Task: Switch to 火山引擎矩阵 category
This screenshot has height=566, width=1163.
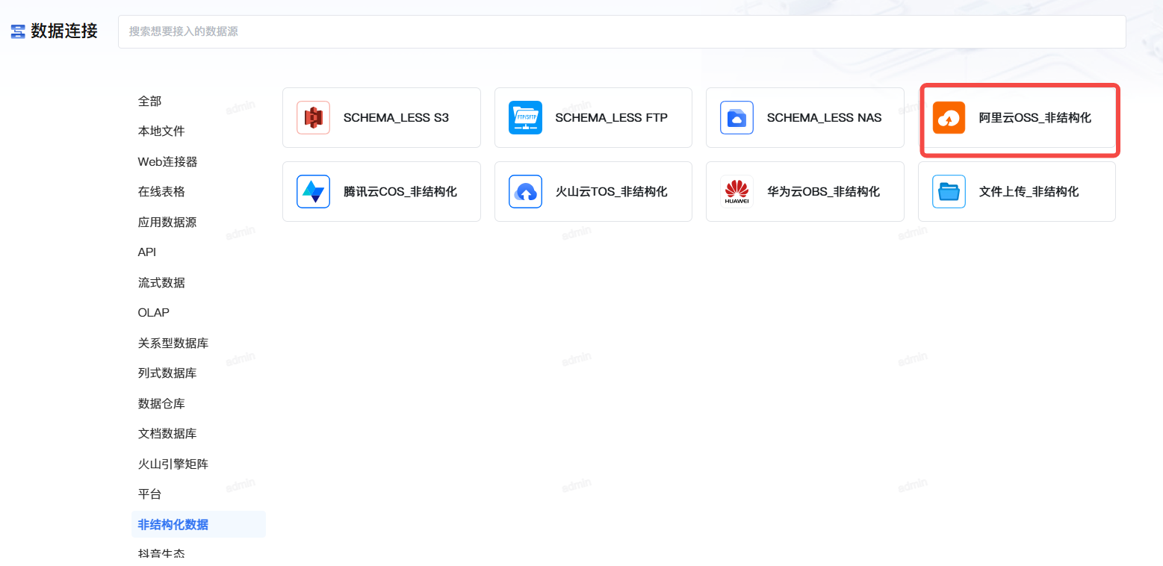Action: point(173,464)
